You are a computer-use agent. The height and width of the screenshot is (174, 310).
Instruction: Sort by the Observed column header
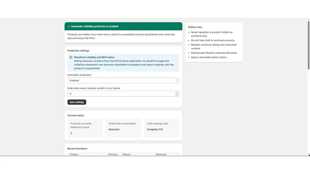[161, 154]
